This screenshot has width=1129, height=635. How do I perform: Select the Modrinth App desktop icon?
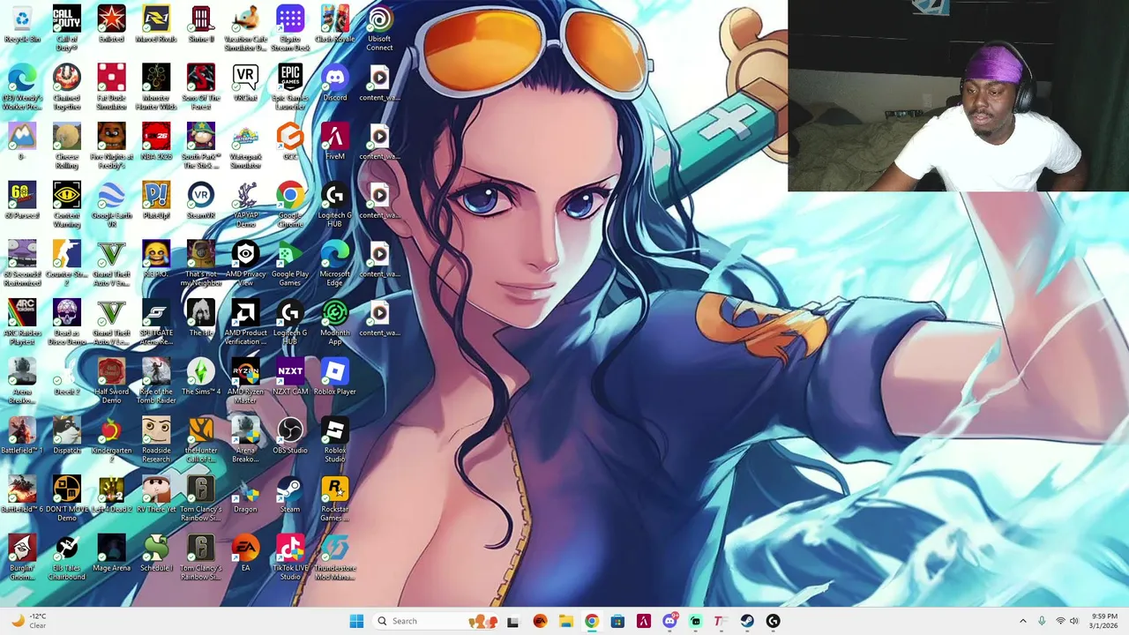[x=334, y=323]
